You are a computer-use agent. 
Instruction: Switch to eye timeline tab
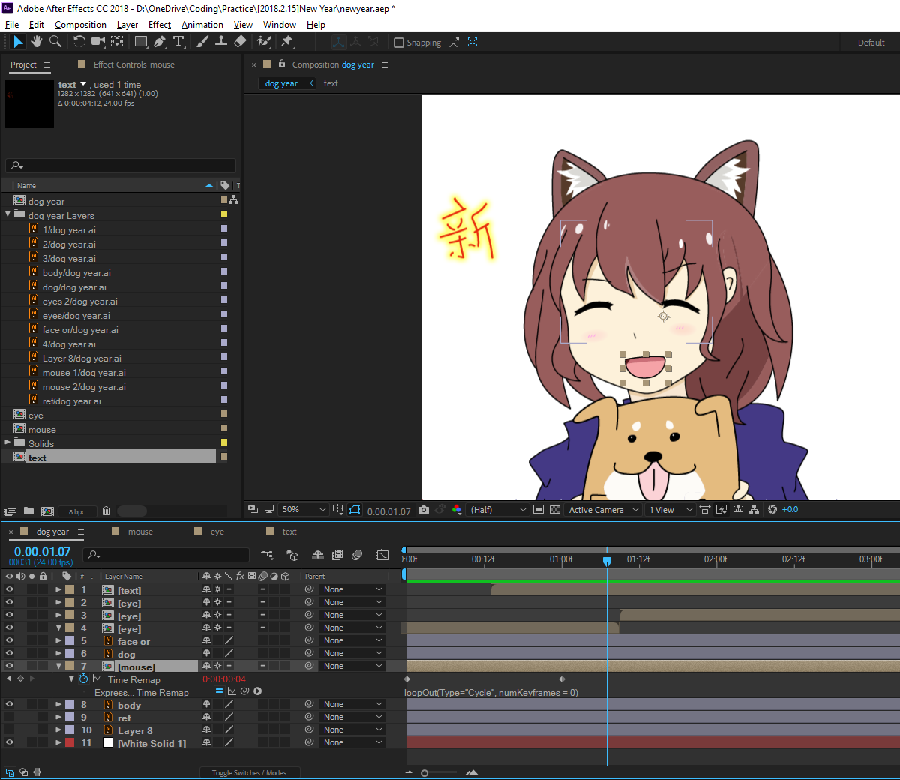pos(217,532)
